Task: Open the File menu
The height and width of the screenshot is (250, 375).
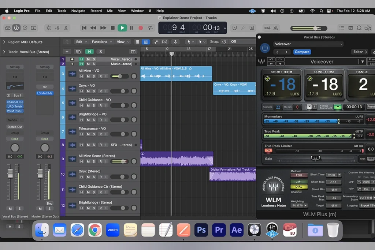Action: [38, 11]
